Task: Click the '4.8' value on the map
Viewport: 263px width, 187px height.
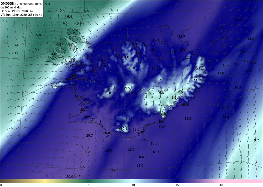Action: [54, 54]
